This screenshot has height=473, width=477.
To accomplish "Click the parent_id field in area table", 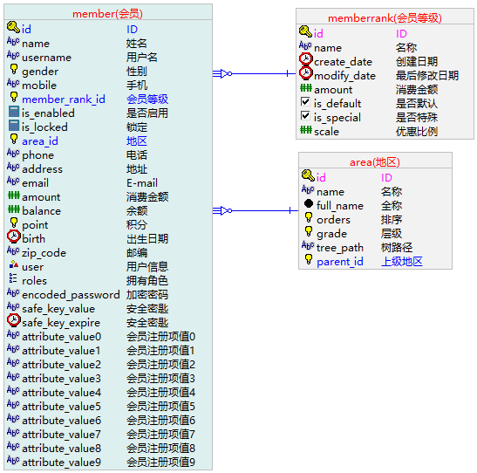I will (340, 262).
